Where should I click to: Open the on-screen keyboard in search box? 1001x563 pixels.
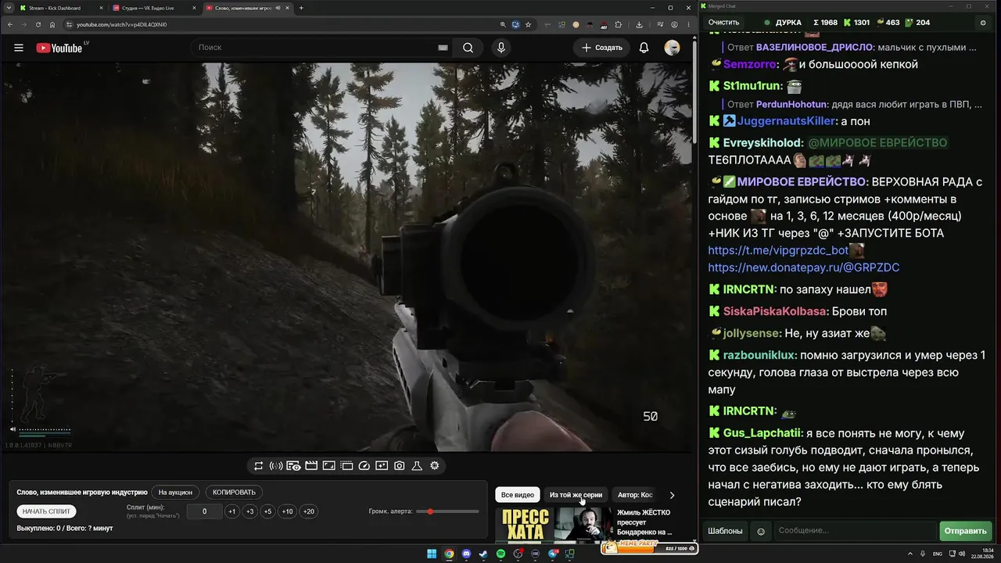(443, 48)
